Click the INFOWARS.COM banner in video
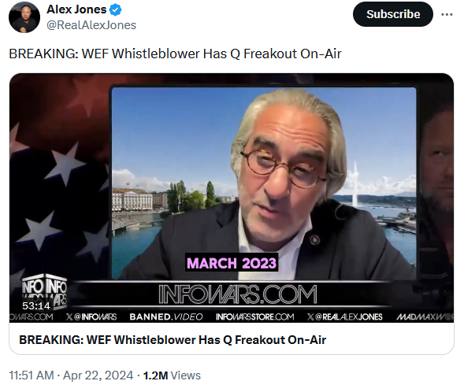The height and width of the screenshot is (392, 464). pos(238,294)
